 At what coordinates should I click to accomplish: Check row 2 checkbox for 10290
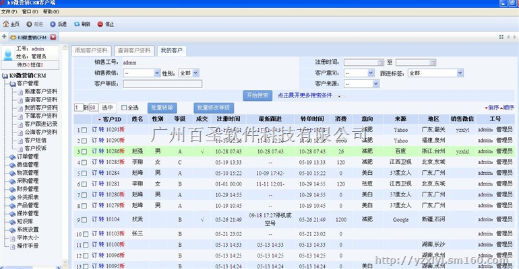tap(84, 141)
